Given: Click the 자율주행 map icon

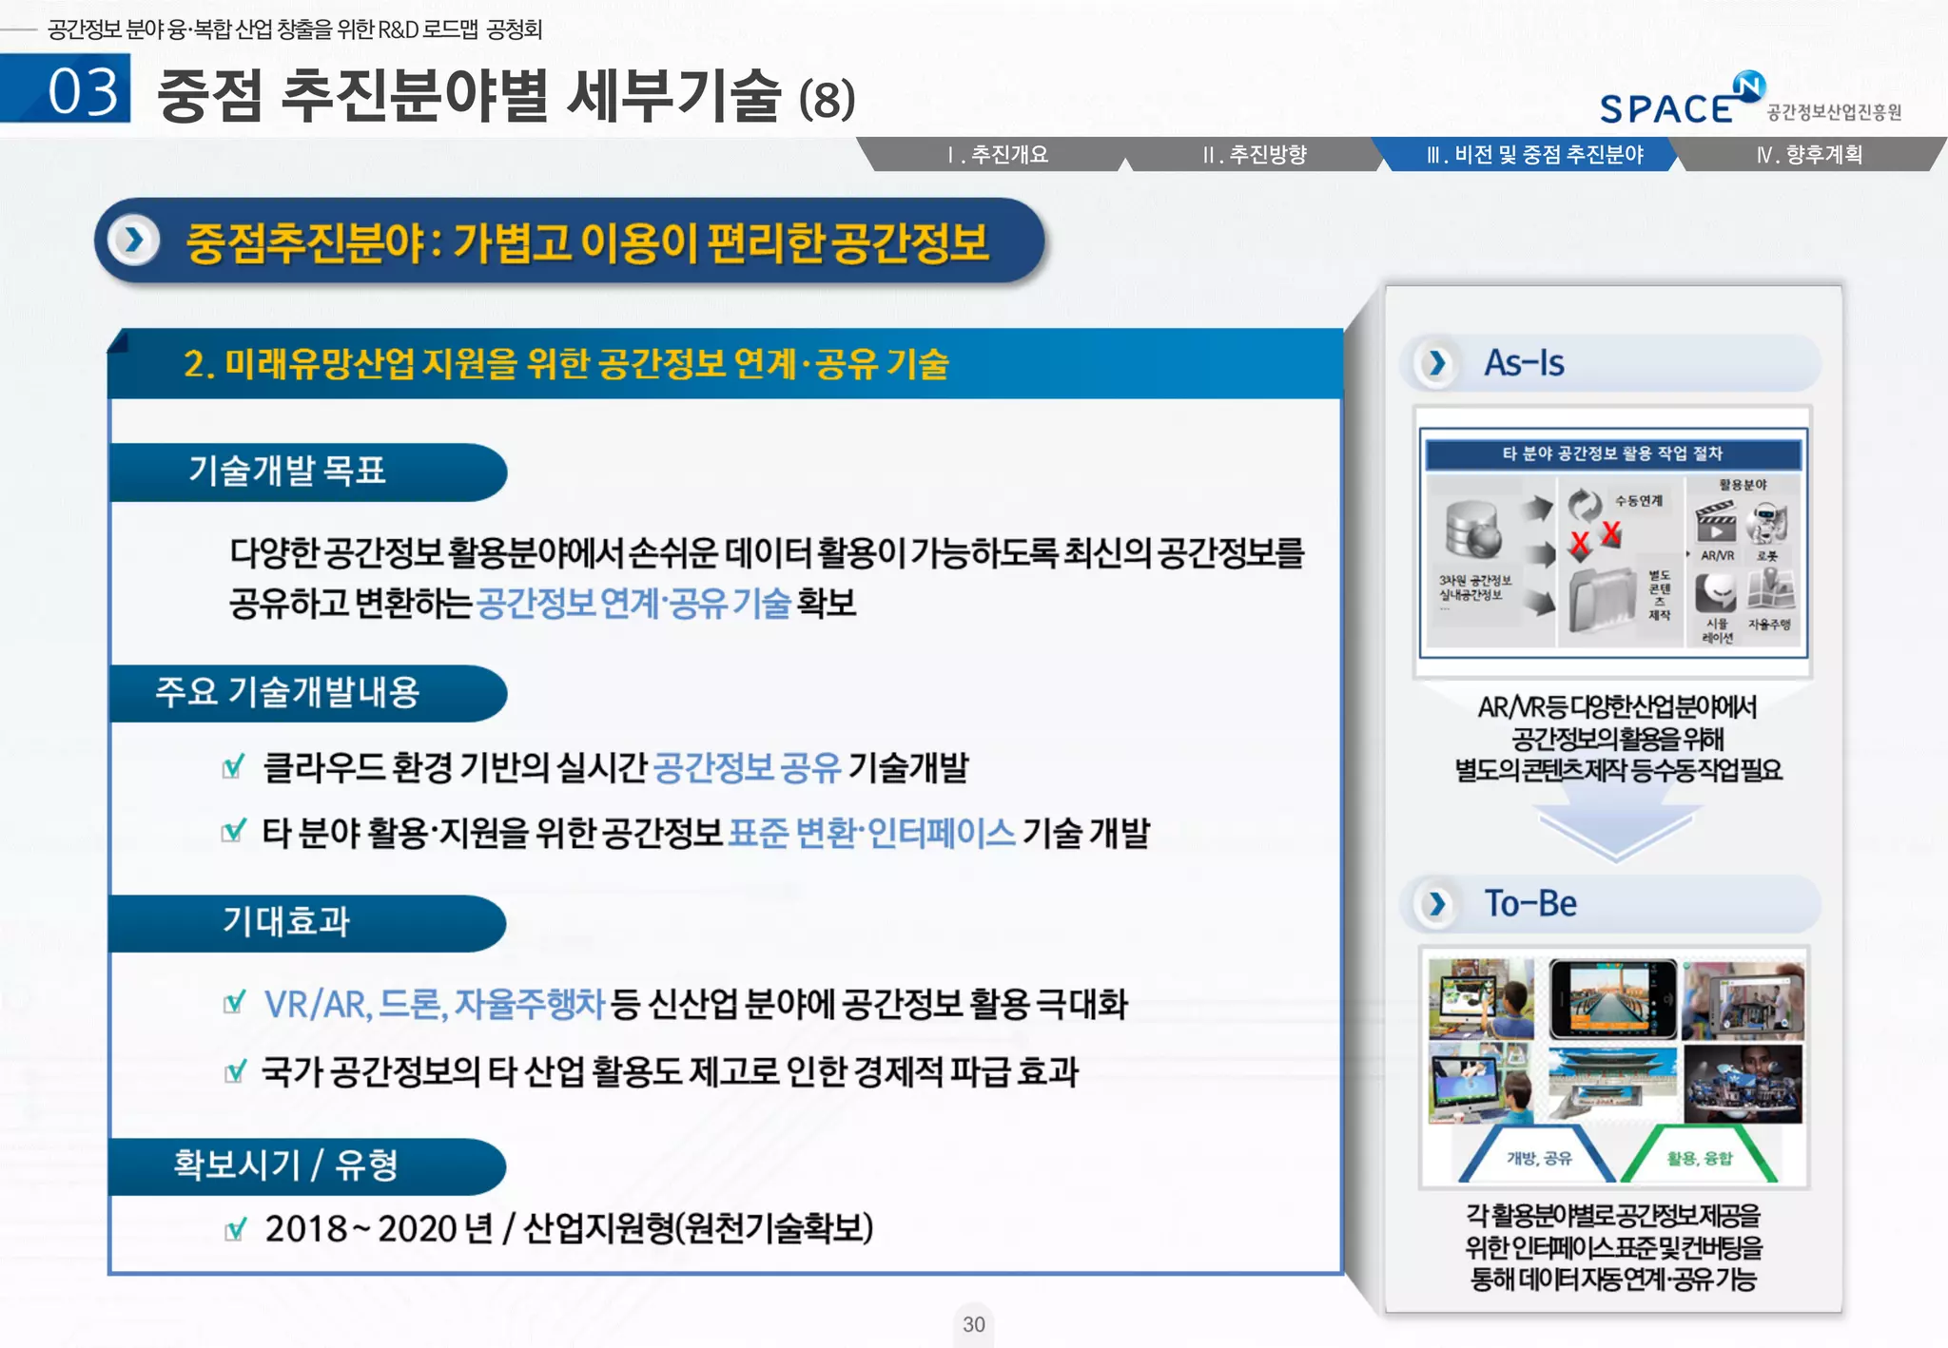Looking at the screenshot, I should [1770, 590].
